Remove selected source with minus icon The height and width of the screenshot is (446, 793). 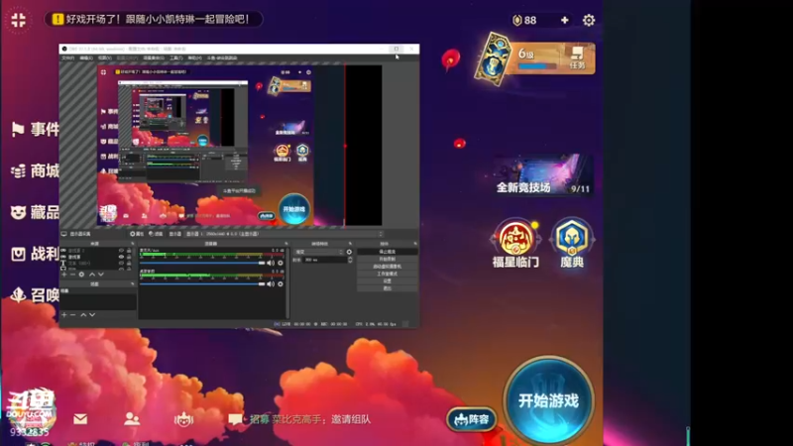pos(72,275)
